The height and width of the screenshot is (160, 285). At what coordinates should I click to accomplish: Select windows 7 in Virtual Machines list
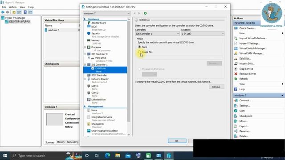pos(53,30)
